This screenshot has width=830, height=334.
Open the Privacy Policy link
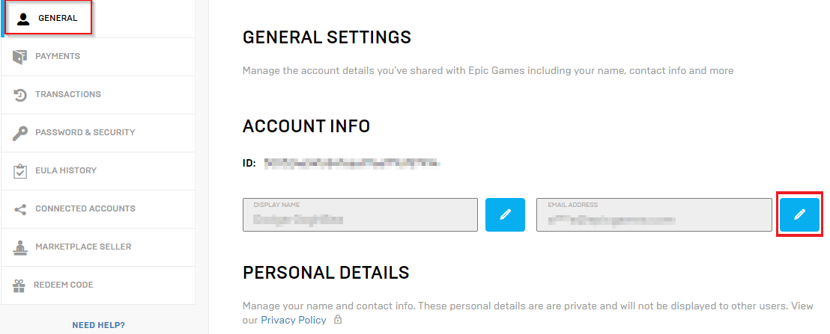[x=294, y=320]
